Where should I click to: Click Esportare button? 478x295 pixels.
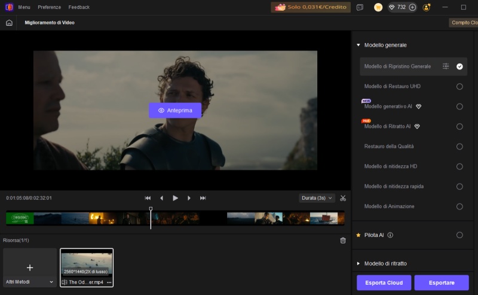click(x=442, y=282)
